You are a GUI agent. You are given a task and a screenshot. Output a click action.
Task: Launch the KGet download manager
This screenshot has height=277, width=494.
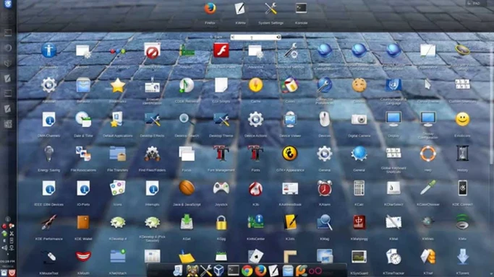pos(187,223)
